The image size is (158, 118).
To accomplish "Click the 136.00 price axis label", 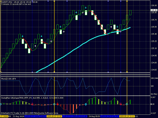I will [154, 6].
